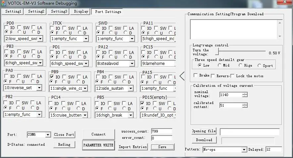293x158 pixels.
Task: Open PA0 function dropdown showing reverse_set
Action: [39, 88]
